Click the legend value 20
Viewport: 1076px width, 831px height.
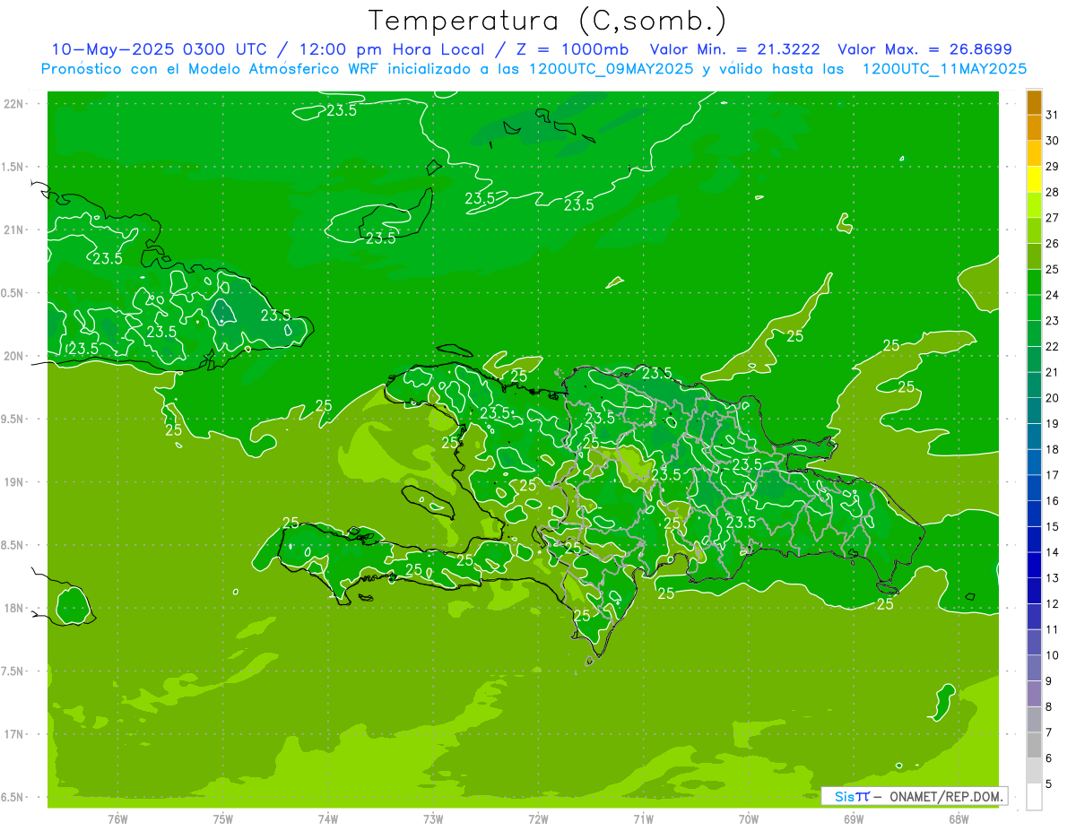tap(1053, 398)
